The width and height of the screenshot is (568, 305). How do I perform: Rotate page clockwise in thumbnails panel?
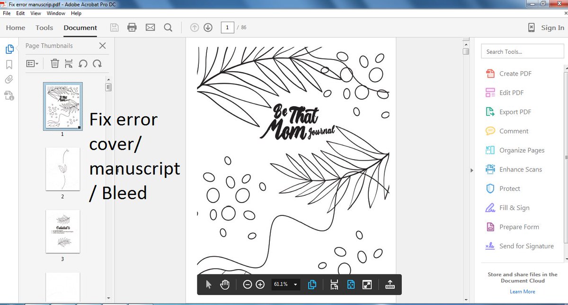coord(97,63)
